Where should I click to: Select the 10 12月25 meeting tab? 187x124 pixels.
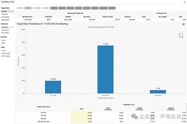(x=46, y=8)
